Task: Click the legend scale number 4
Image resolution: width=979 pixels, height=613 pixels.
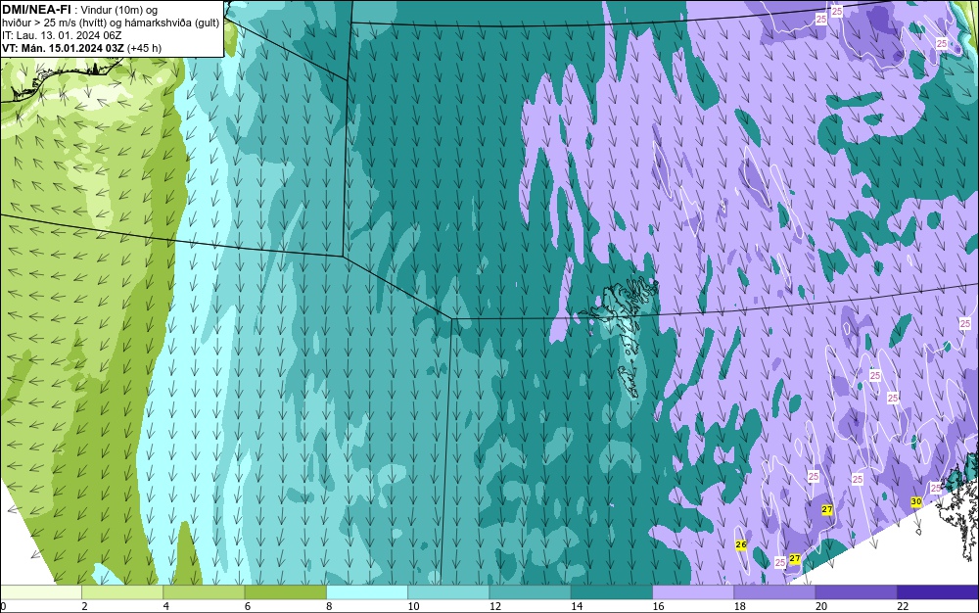Action: (166, 606)
